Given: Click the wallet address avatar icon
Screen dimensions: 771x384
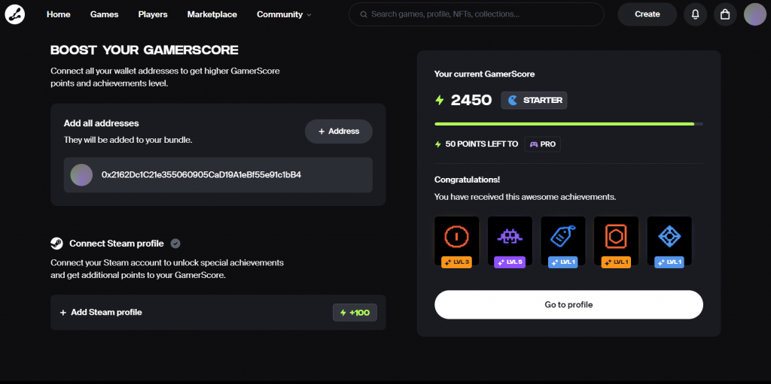Looking at the screenshot, I should point(81,175).
